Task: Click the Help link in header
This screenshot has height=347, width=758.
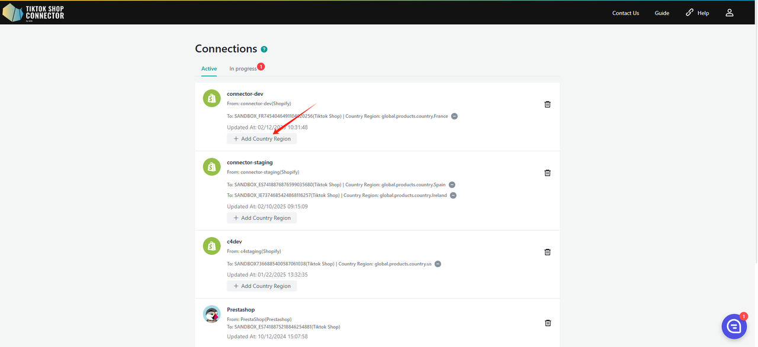Action: [697, 13]
